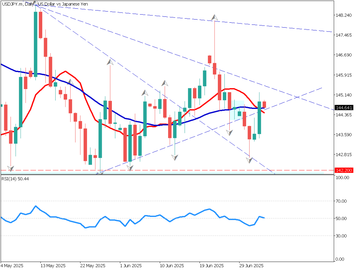Image resolution: width=358 pixels, height=270 pixels.
Task: Click the down arrow near the 1 Jun lows
Action: pos(130,167)
